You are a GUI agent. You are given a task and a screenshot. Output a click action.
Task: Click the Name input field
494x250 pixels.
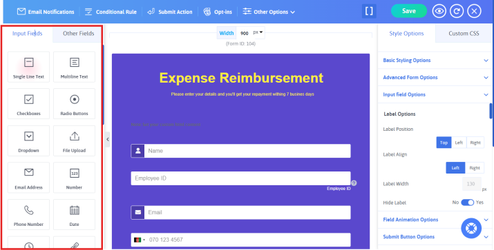[x=247, y=151]
